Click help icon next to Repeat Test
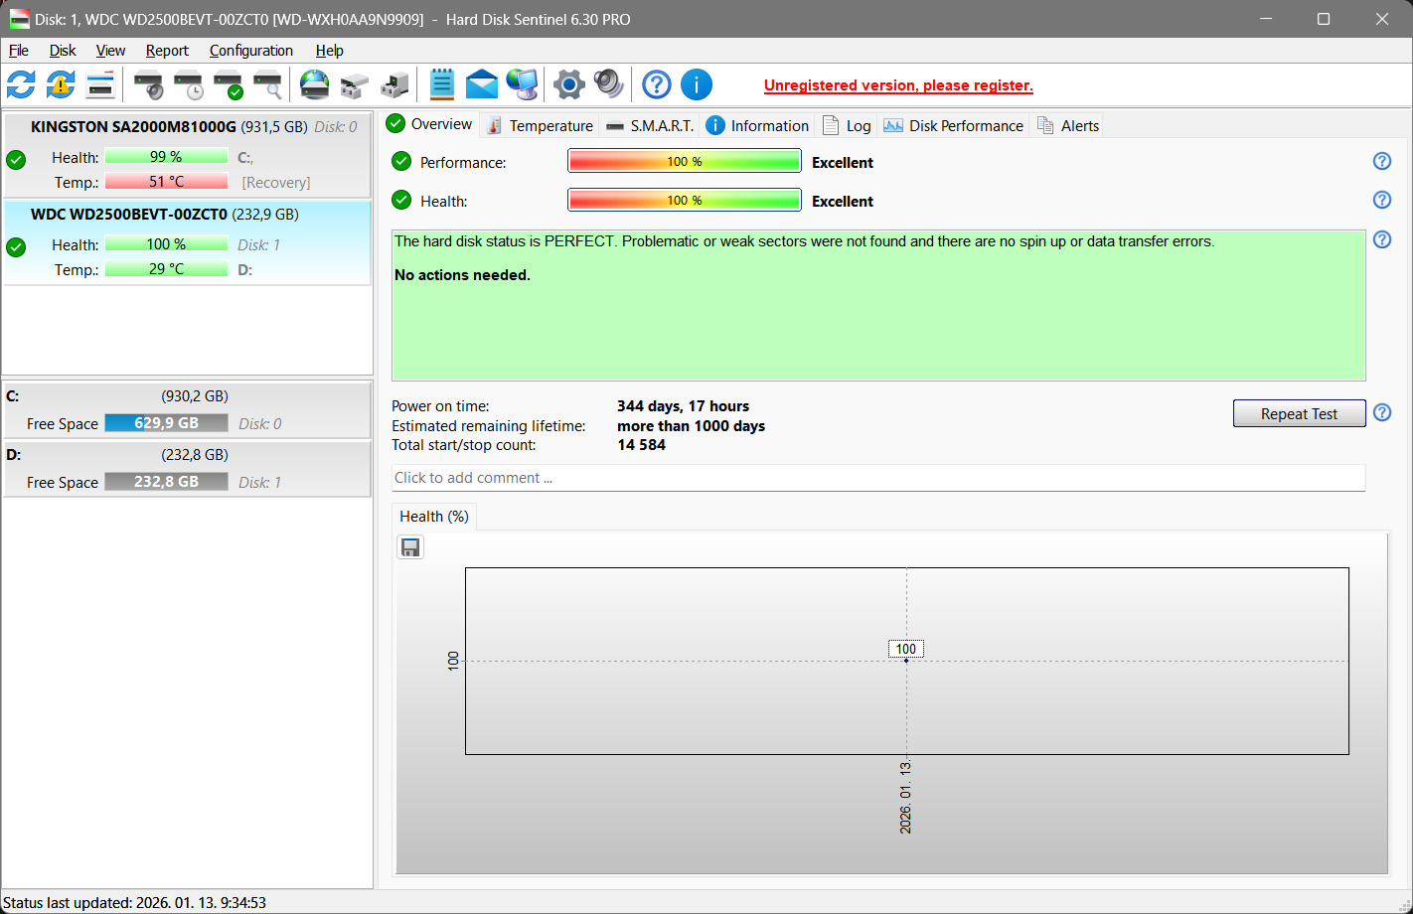 coord(1382,412)
